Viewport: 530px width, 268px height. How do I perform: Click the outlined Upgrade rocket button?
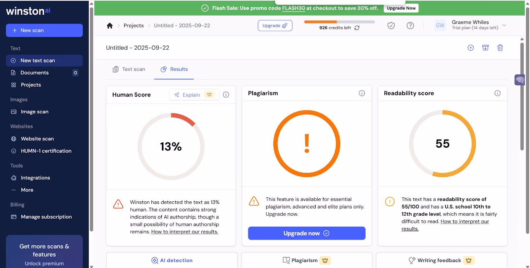pyautogui.click(x=275, y=26)
